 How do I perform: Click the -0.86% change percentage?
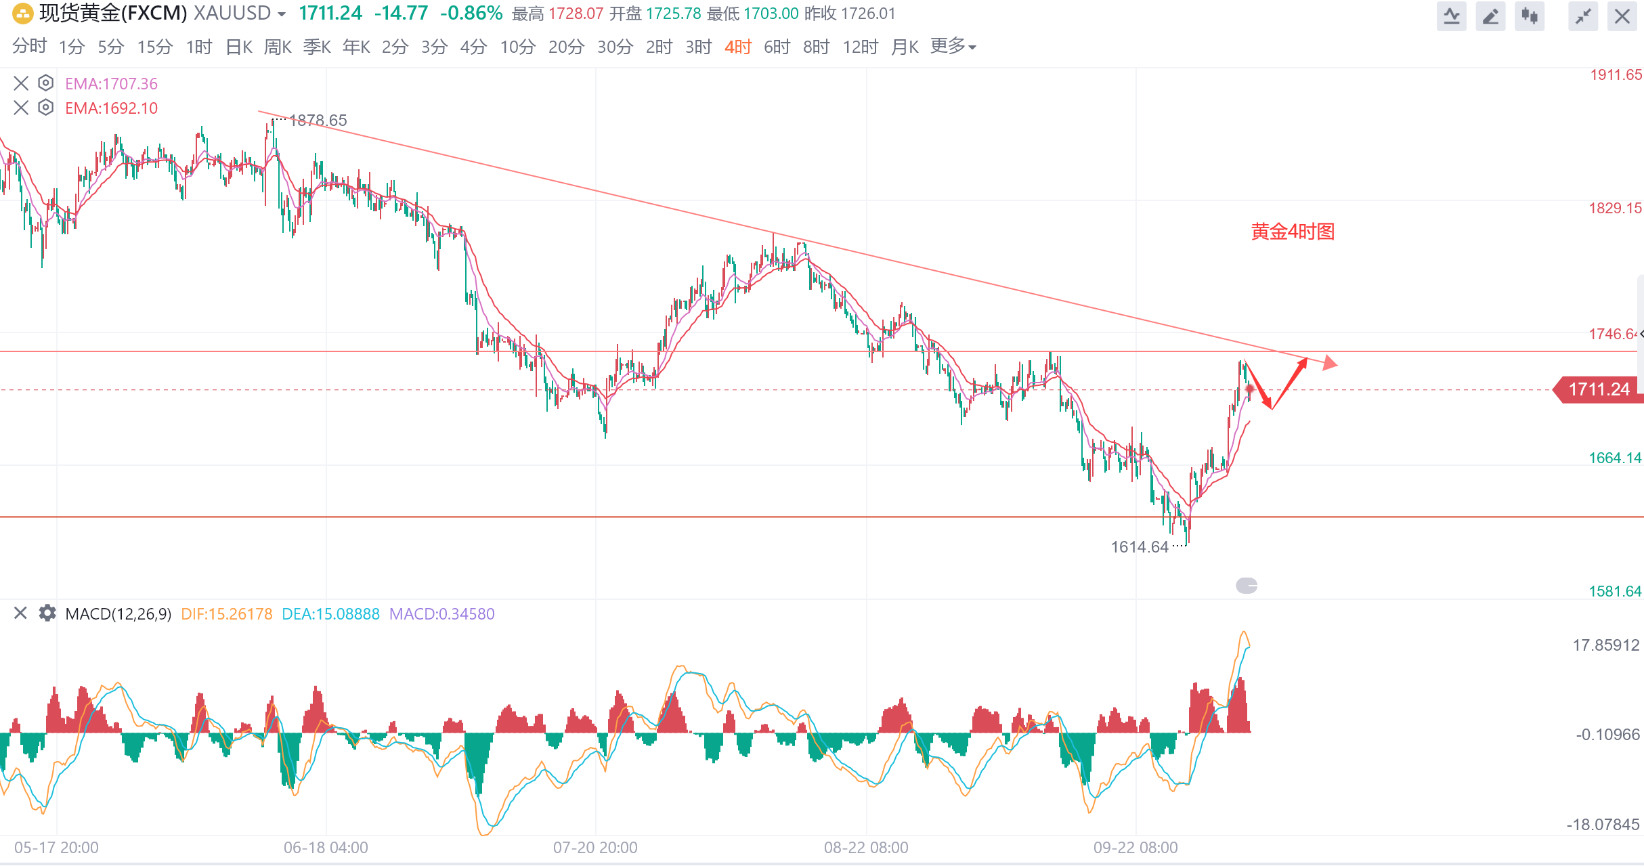pos(471,13)
